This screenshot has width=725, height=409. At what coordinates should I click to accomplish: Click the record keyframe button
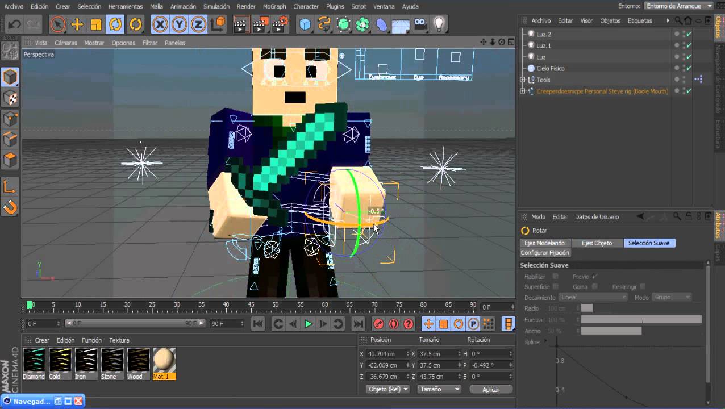coord(378,324)
